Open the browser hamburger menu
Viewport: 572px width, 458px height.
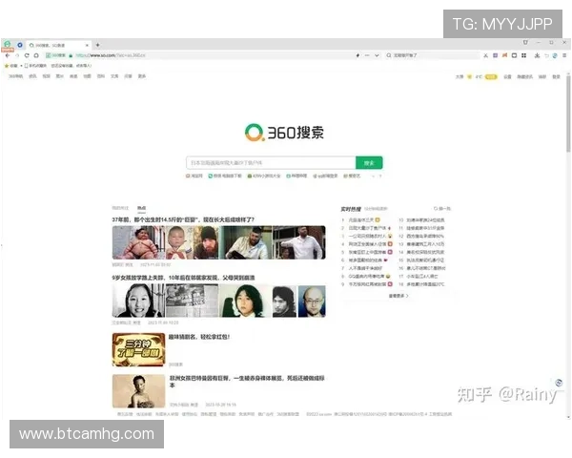click(x=564, y=55)
